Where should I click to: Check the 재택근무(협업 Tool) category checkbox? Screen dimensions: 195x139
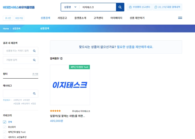click(5, 132)
